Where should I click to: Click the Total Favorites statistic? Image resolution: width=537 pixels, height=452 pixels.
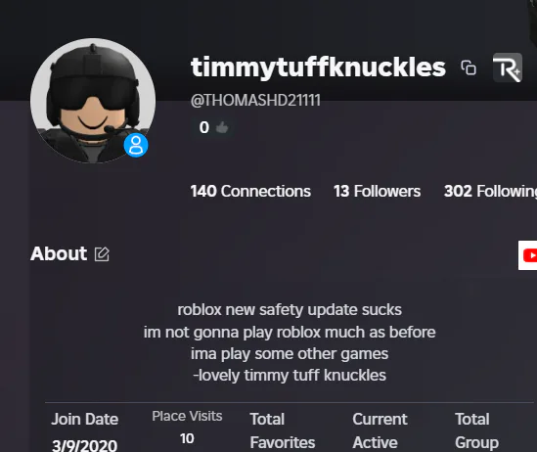[283, 430]
